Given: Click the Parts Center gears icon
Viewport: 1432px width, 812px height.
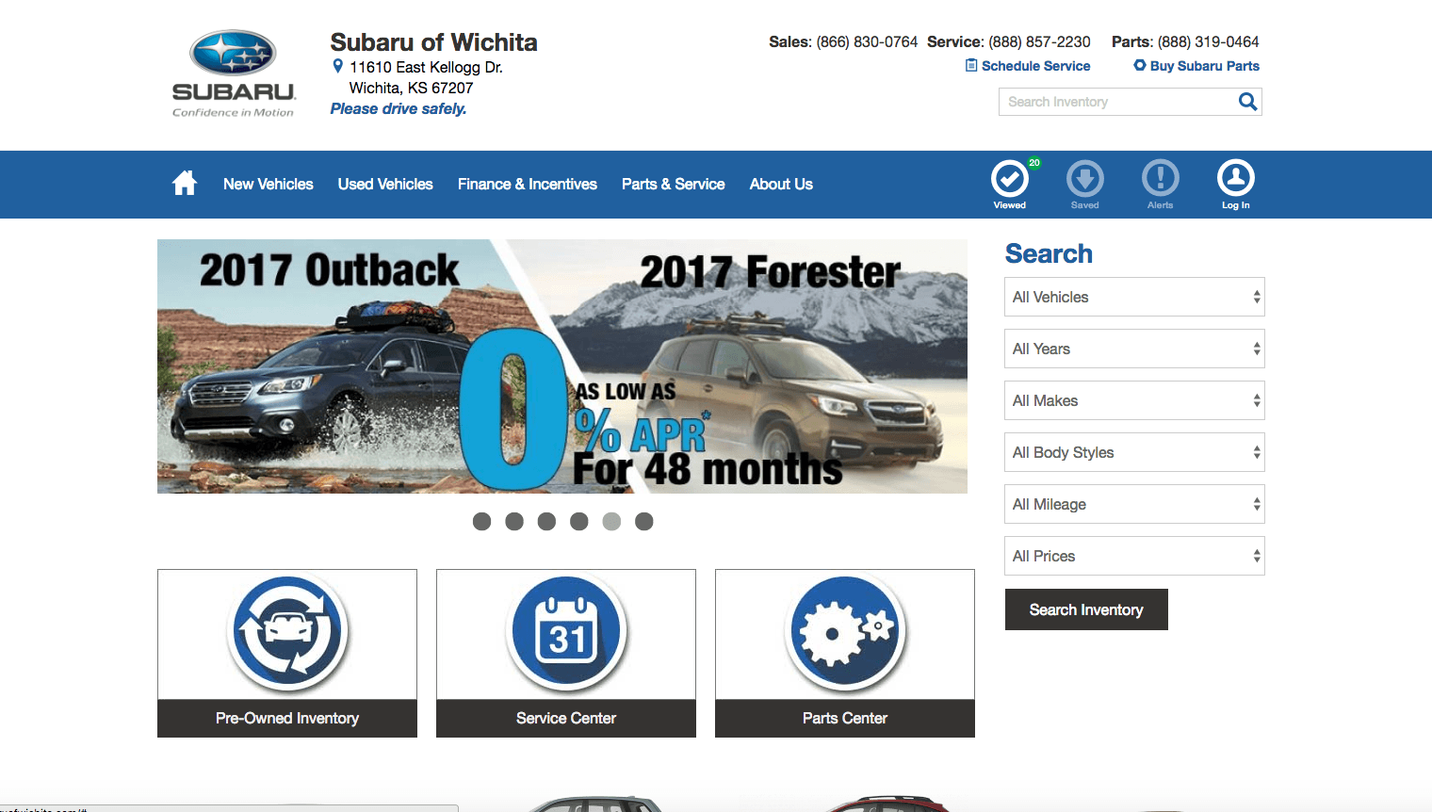Looking at the screenshot, I should [x=845, y=631].
